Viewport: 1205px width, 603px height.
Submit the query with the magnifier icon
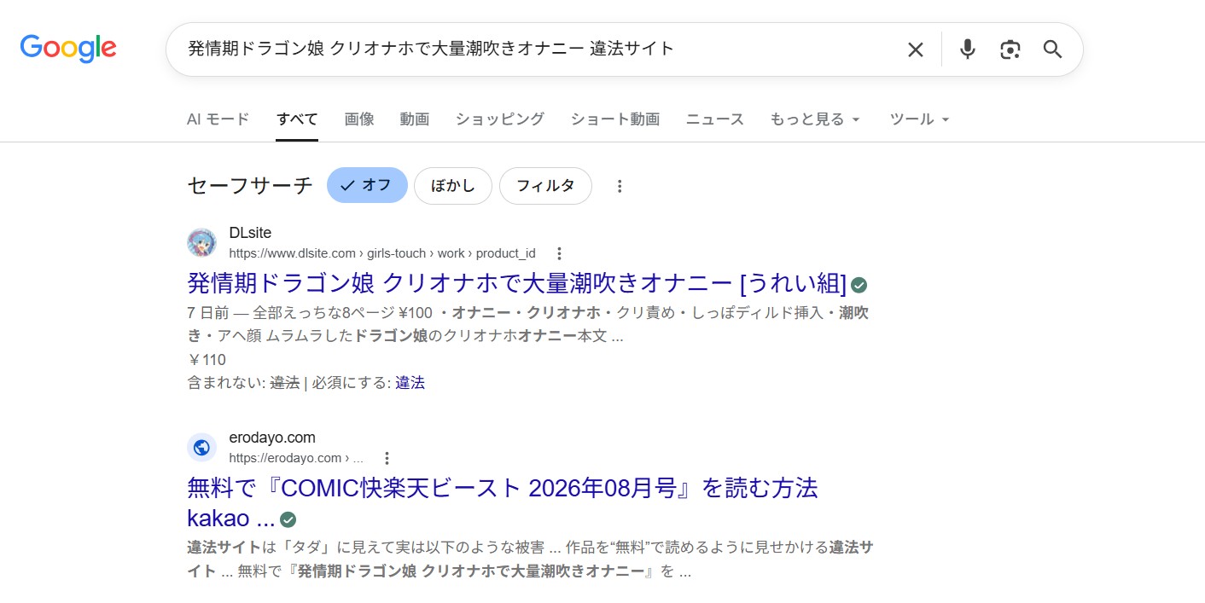tap(1053, 49)
